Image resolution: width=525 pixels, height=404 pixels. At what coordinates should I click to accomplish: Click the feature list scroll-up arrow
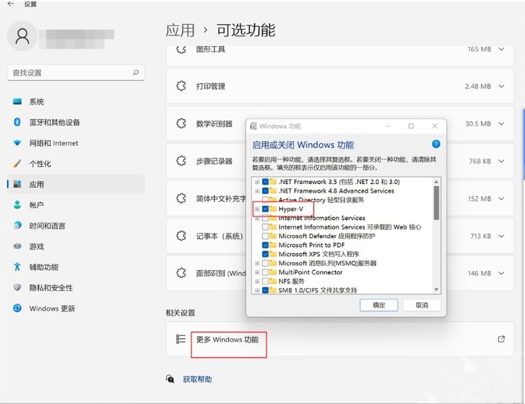(436, 182)
